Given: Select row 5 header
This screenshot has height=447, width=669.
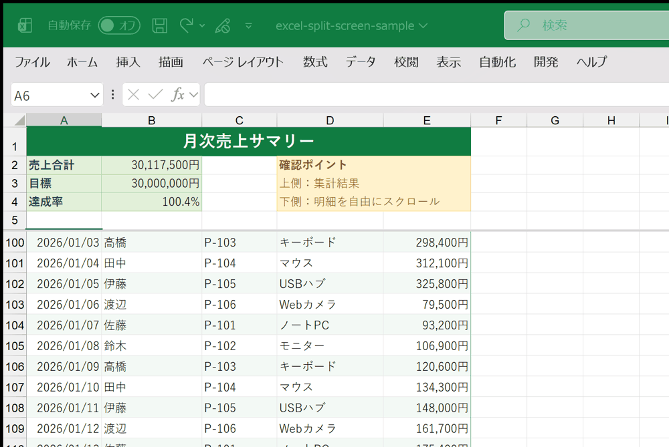Looking at the screenshot, I should point(15,220).
